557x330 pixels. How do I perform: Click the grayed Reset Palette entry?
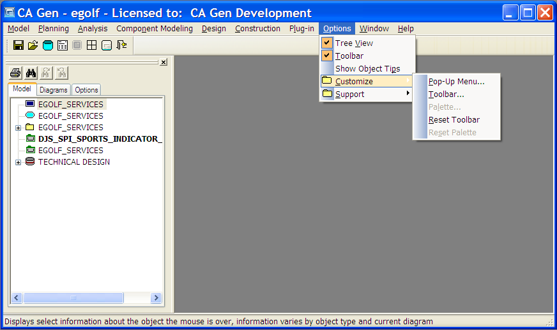coord(457,132)
